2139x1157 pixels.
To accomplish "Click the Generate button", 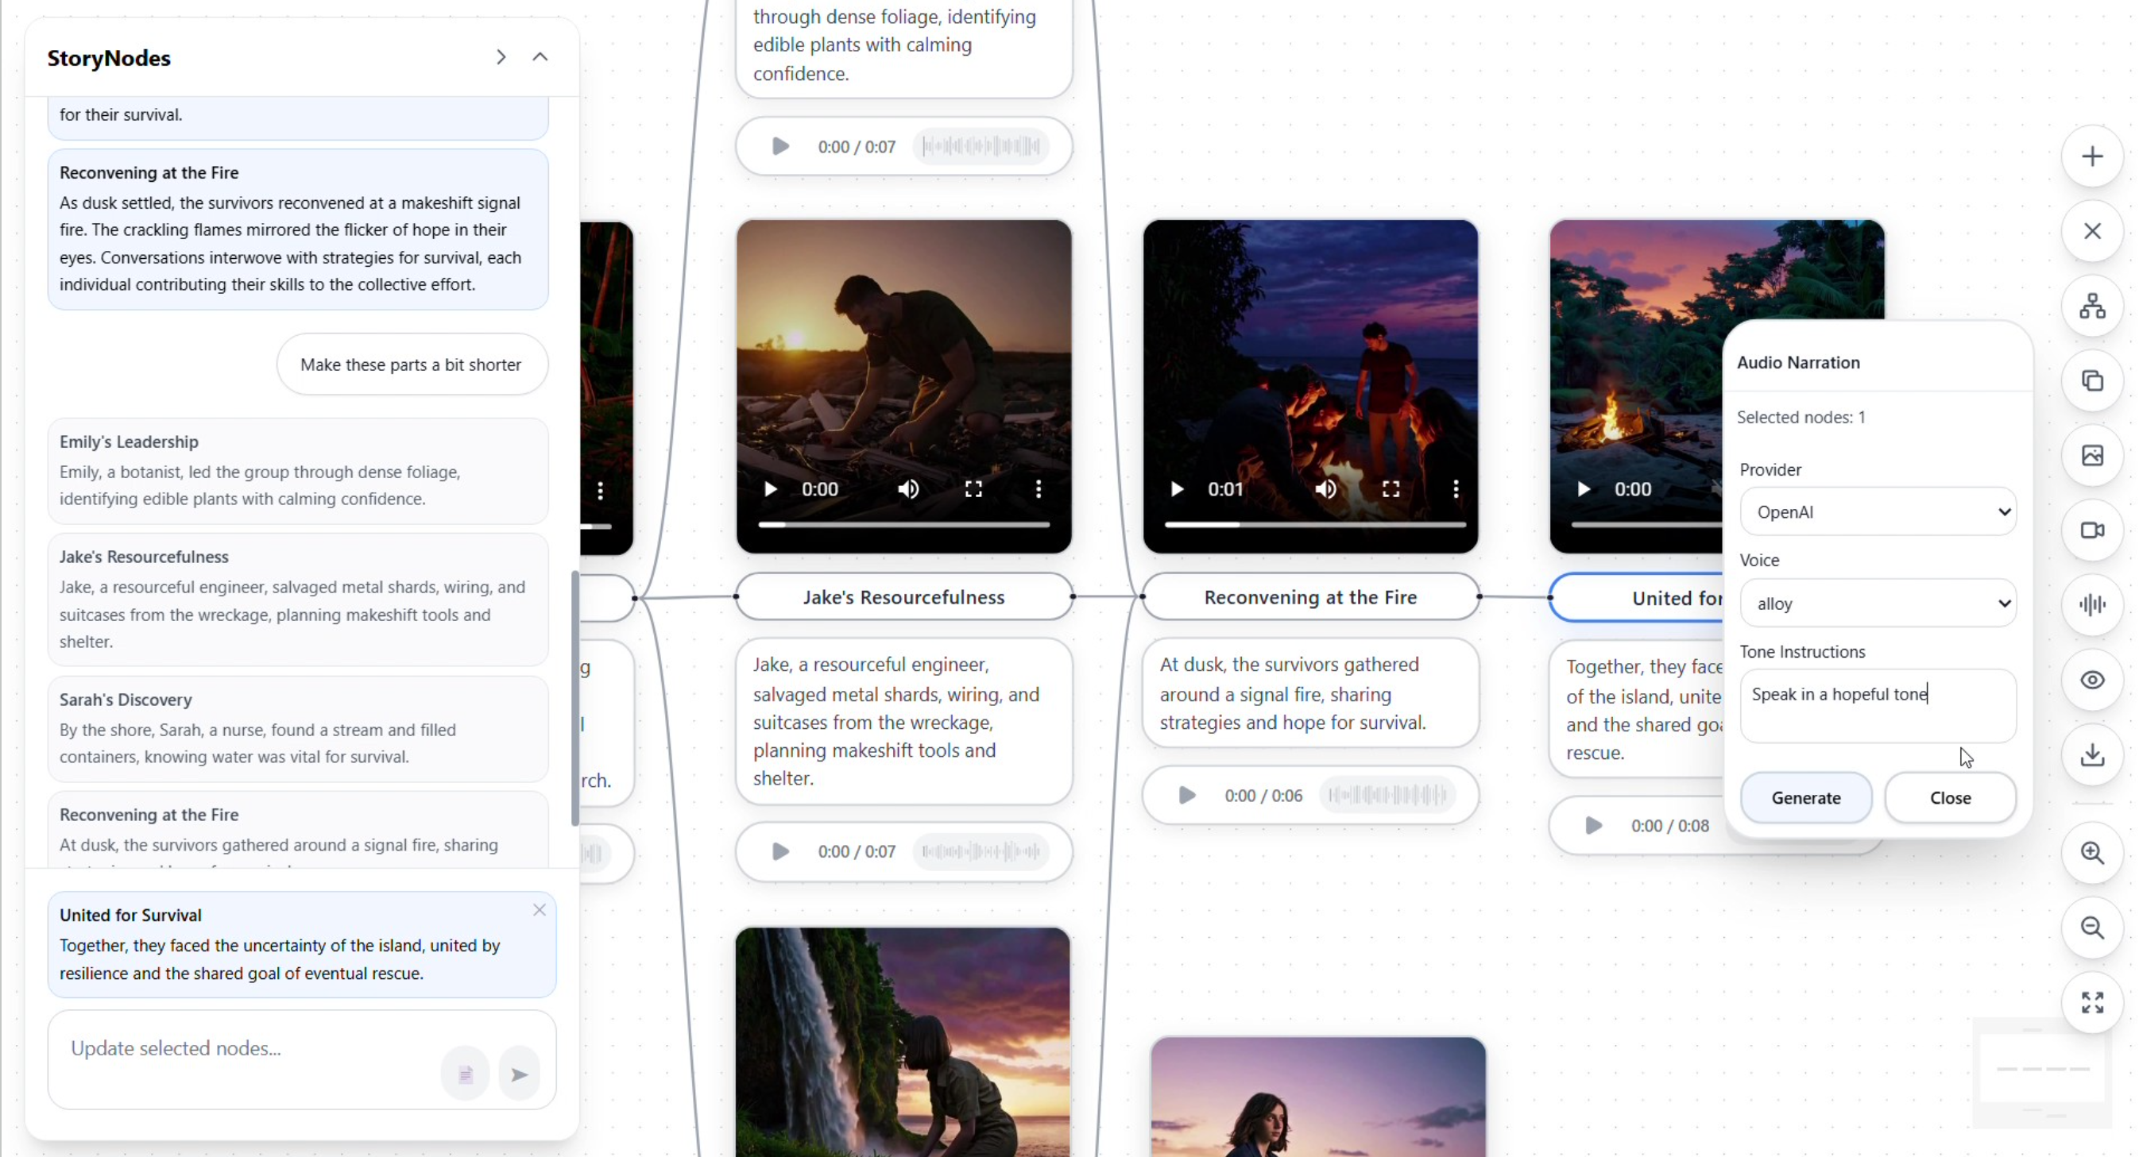I will click(x=1805, y=797).
